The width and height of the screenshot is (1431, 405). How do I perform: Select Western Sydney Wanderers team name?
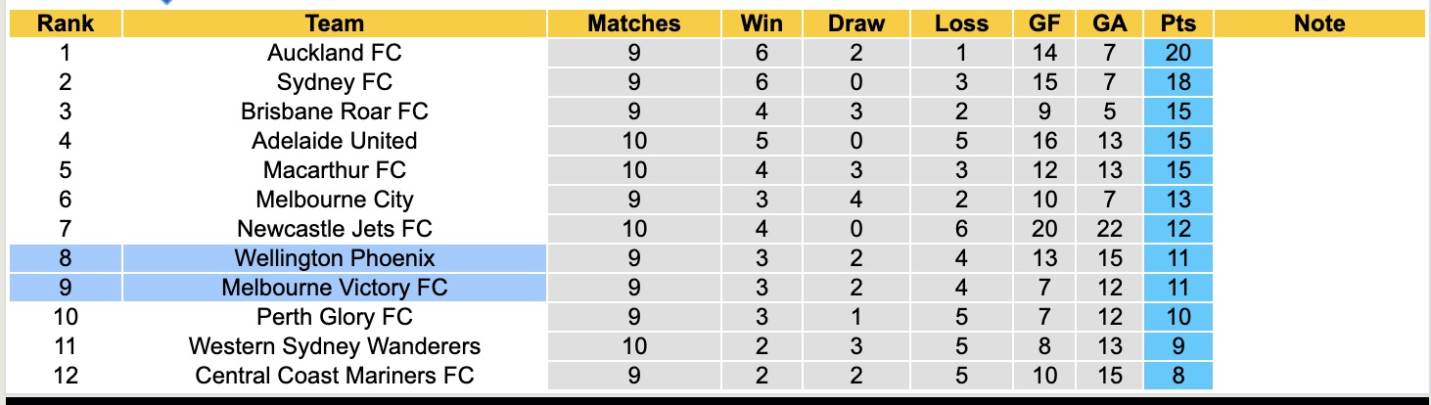click(335, 346)
